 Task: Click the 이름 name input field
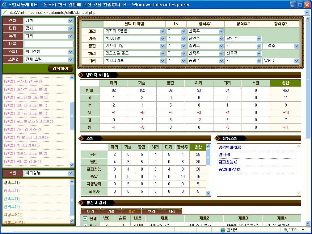[x=49, y=44]
